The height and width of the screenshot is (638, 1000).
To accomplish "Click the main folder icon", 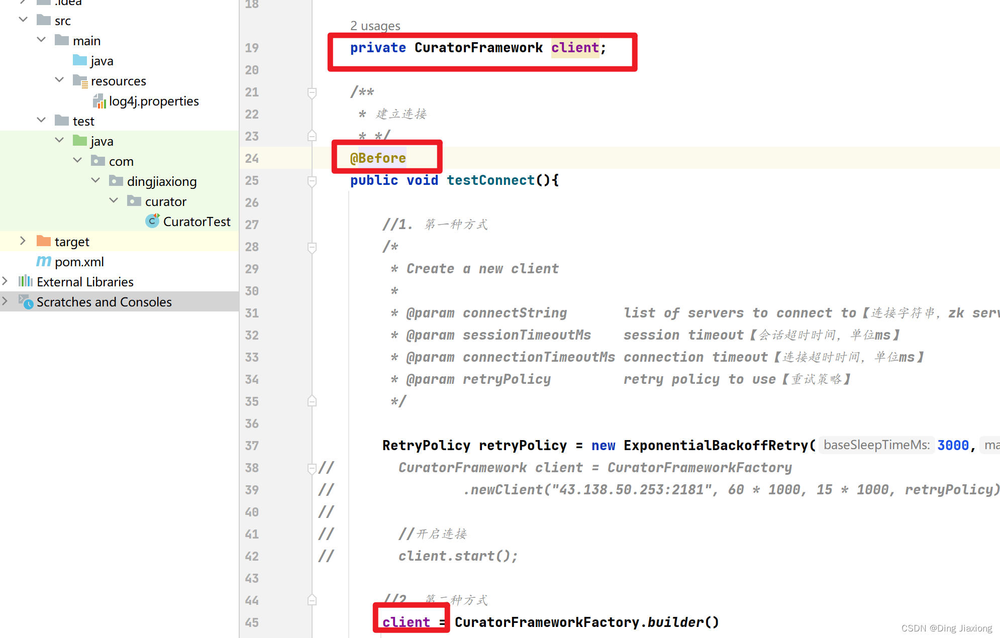I will (x=62, y=40).
